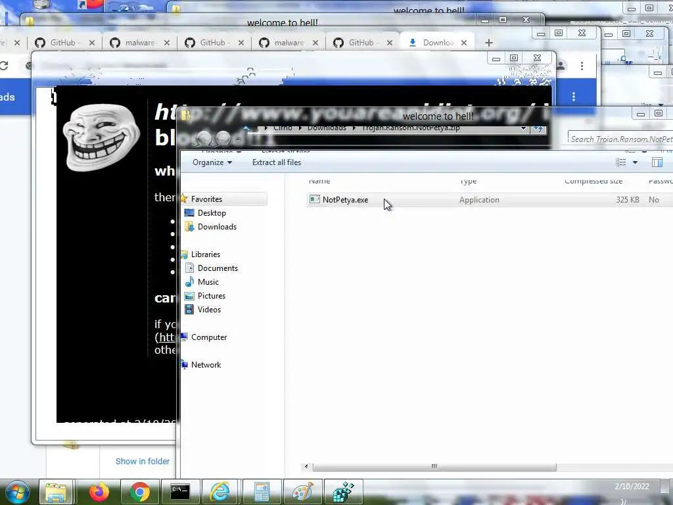Click Show in folder link in Chrome downloads
This screenshot has height=505, width=673.
(143, 461)
